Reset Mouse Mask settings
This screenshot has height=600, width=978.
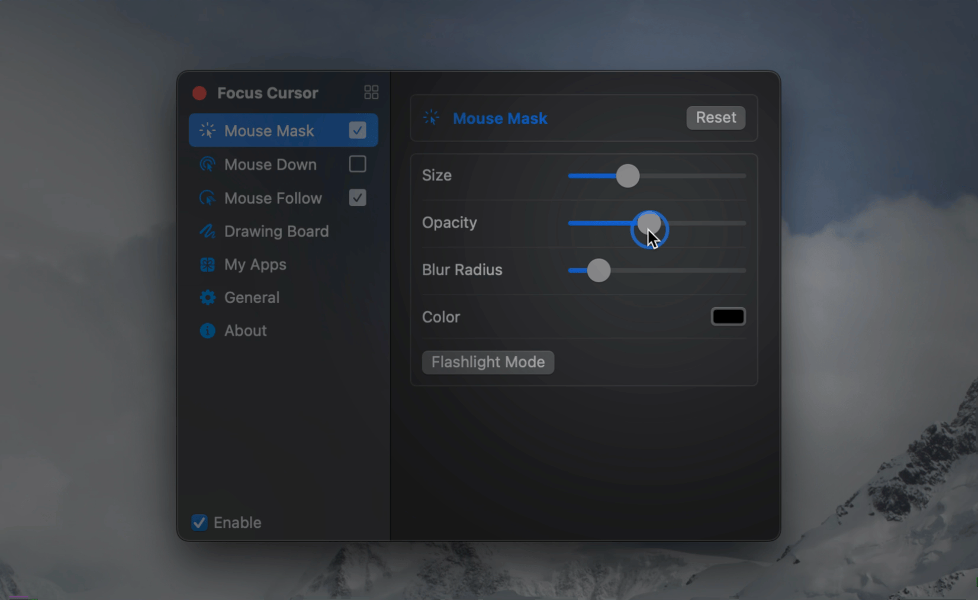(716, 117)
